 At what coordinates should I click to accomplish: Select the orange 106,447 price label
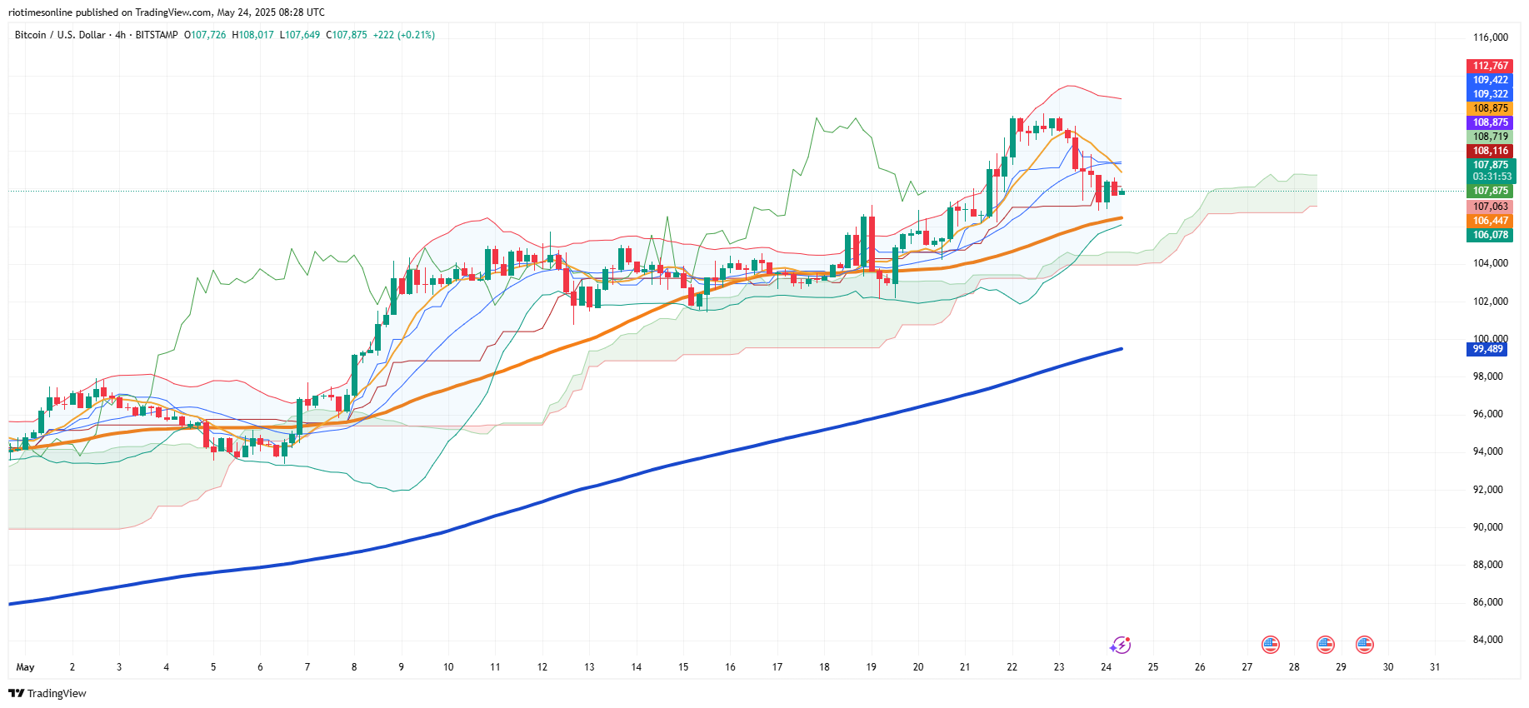(1490, 221)
